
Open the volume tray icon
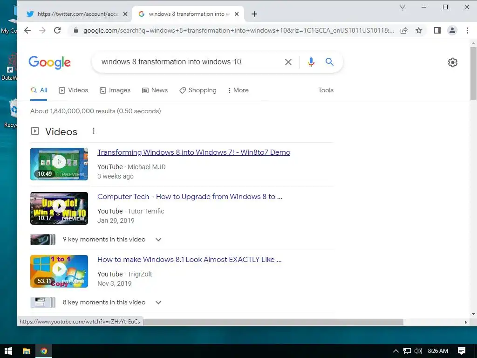pyautogui.click(x=418, y=351)
